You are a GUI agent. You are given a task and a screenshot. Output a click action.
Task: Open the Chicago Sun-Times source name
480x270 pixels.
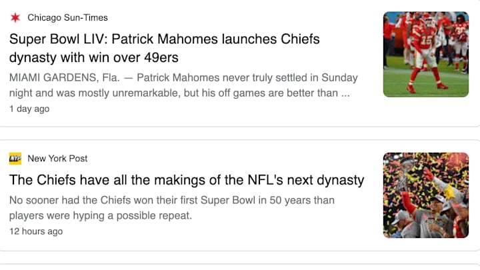coord(67,17)
